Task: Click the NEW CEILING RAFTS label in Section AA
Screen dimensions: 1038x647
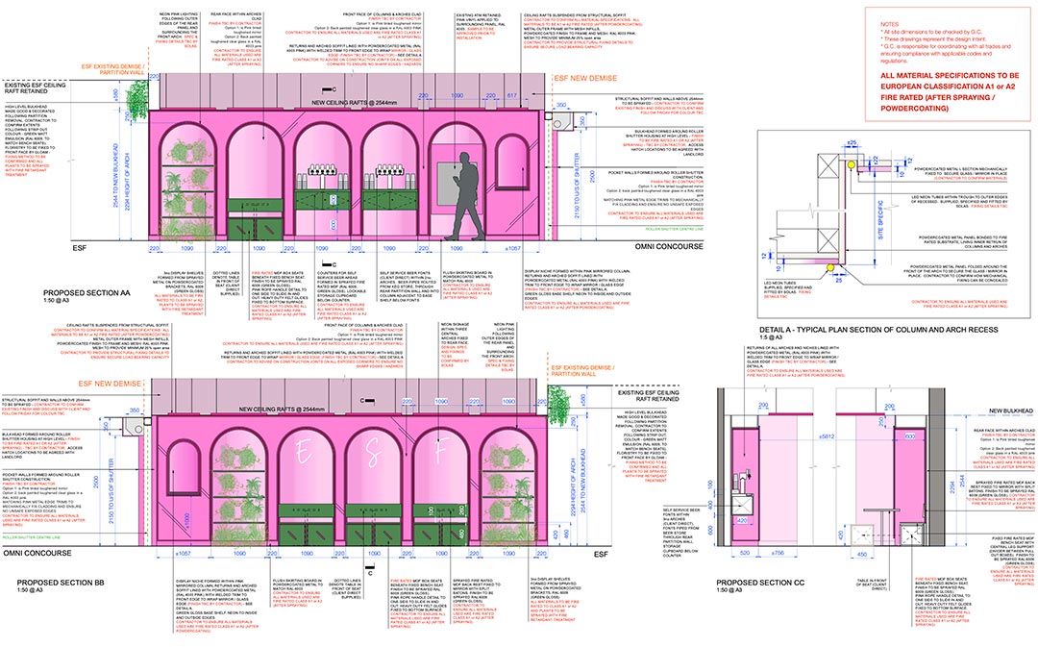Action: tap(356, 103)
